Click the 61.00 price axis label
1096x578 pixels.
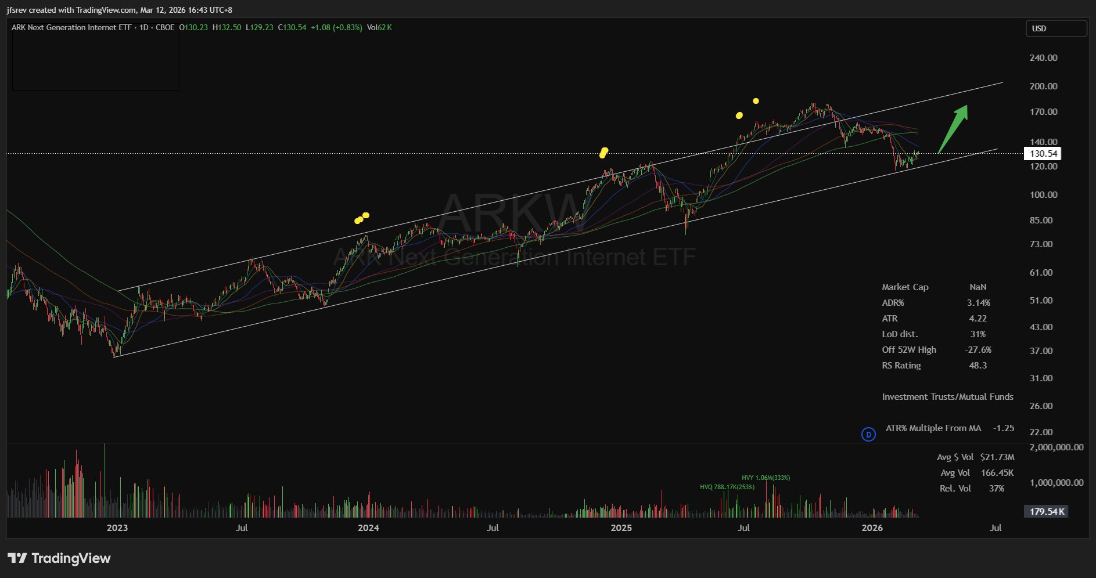(1041, 272)
